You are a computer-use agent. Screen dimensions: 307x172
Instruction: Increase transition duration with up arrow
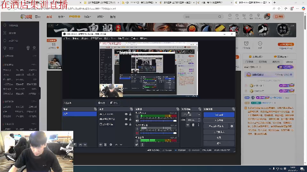(199, 119)
